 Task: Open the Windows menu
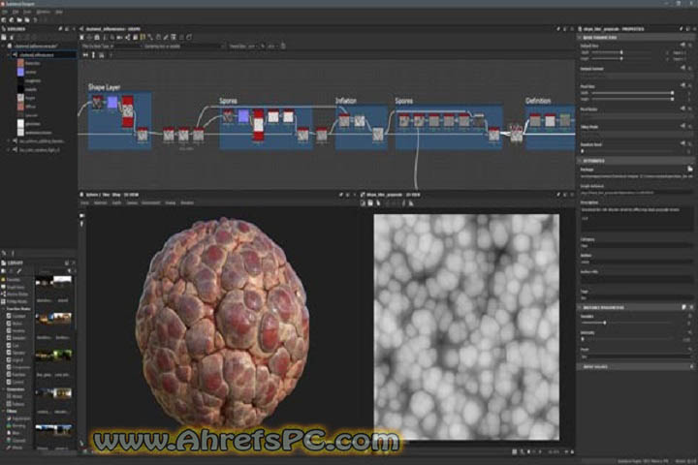point(44,12)
